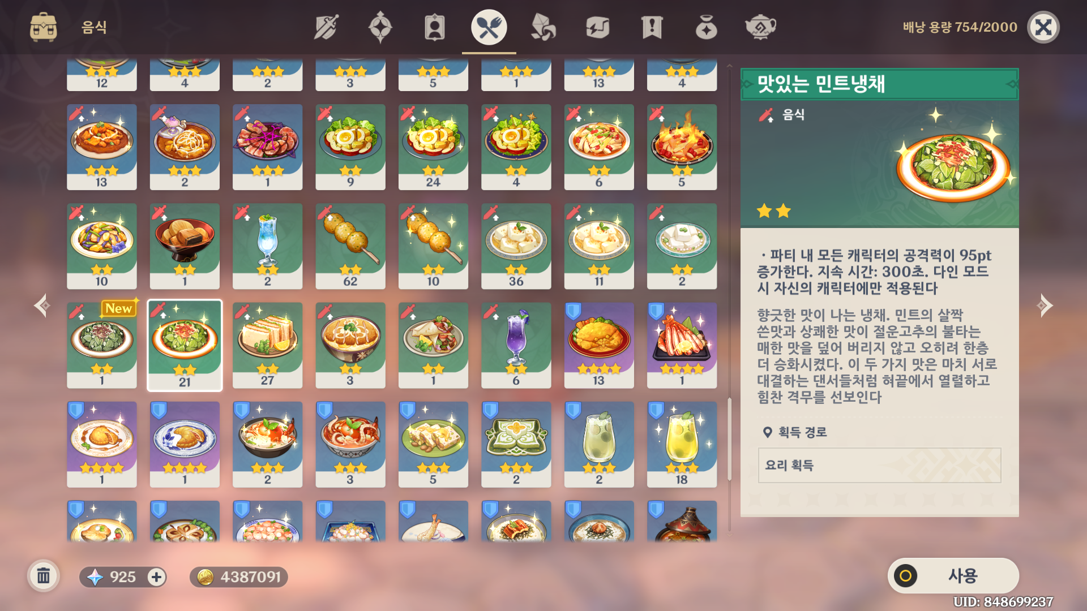The height and width of the screenshot is (611, 1087).
Task: Switch to Character Development Items tab
Action: (x=435, y=27)
